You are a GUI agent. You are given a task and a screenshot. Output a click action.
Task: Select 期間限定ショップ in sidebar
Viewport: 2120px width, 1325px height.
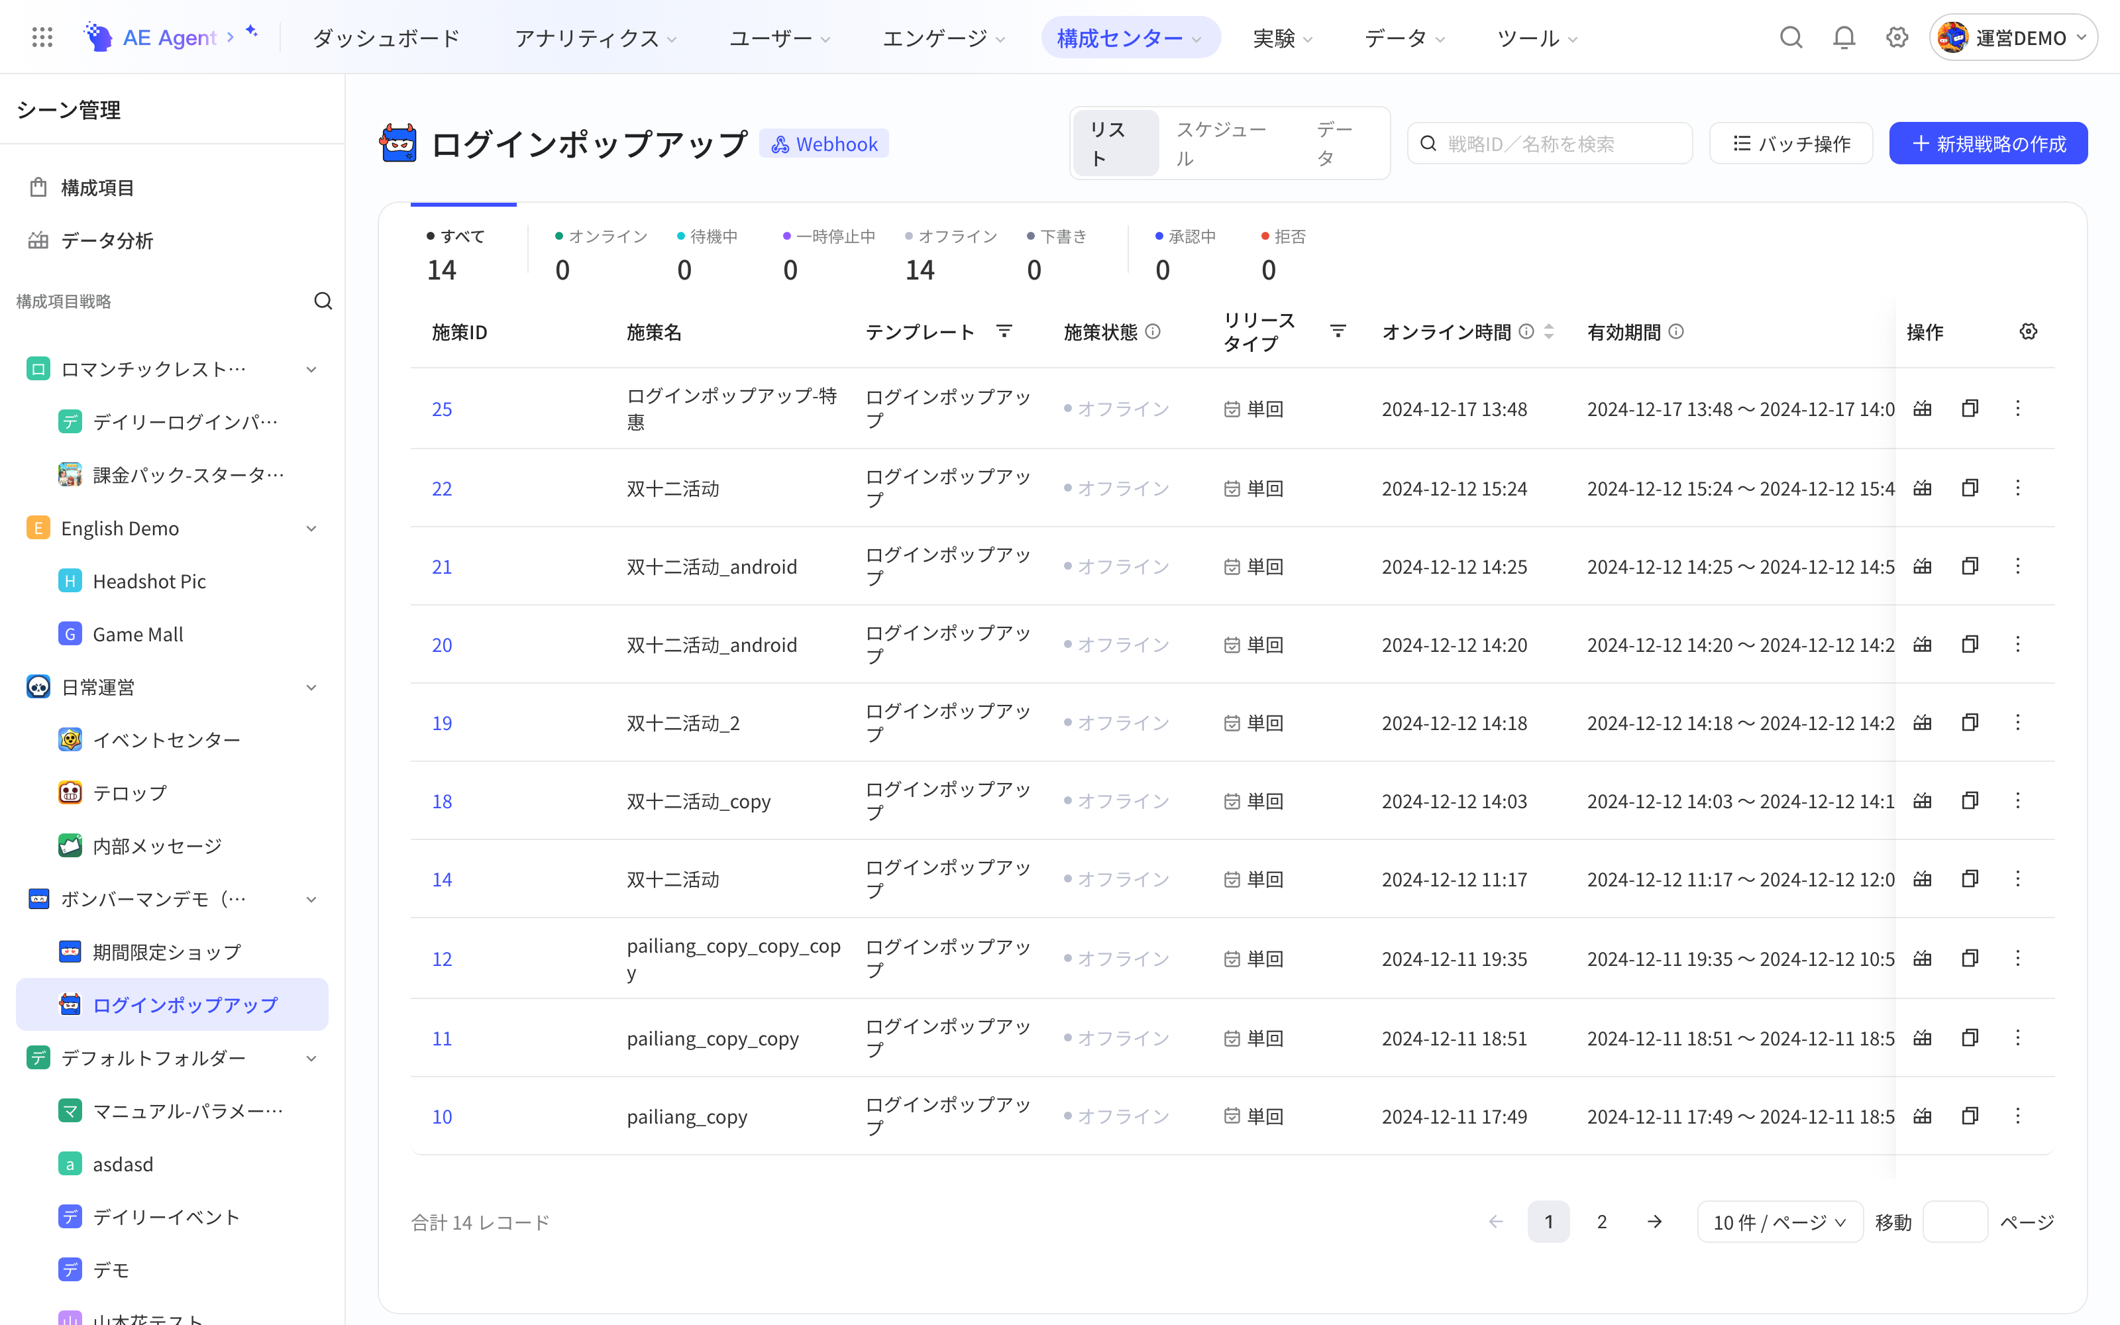172,953
